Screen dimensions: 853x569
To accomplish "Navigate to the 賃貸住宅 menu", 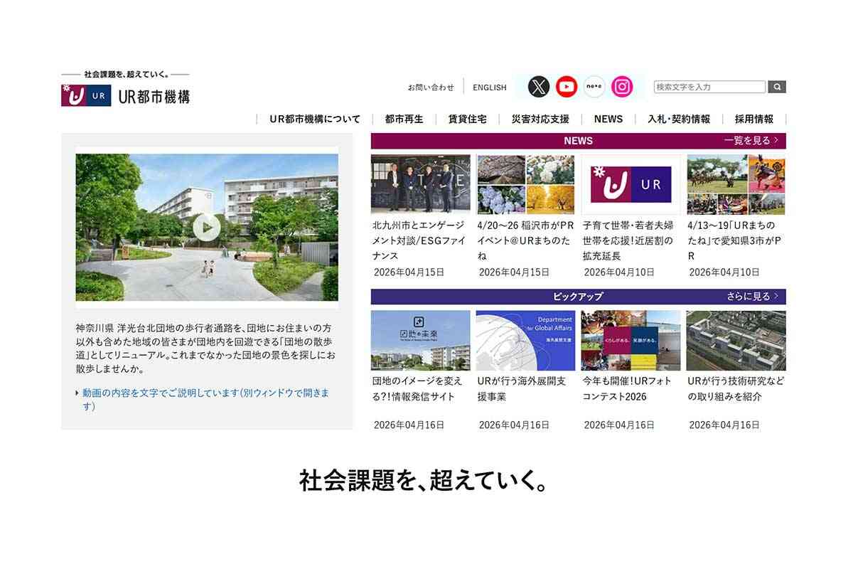I will tap(467, 119).
